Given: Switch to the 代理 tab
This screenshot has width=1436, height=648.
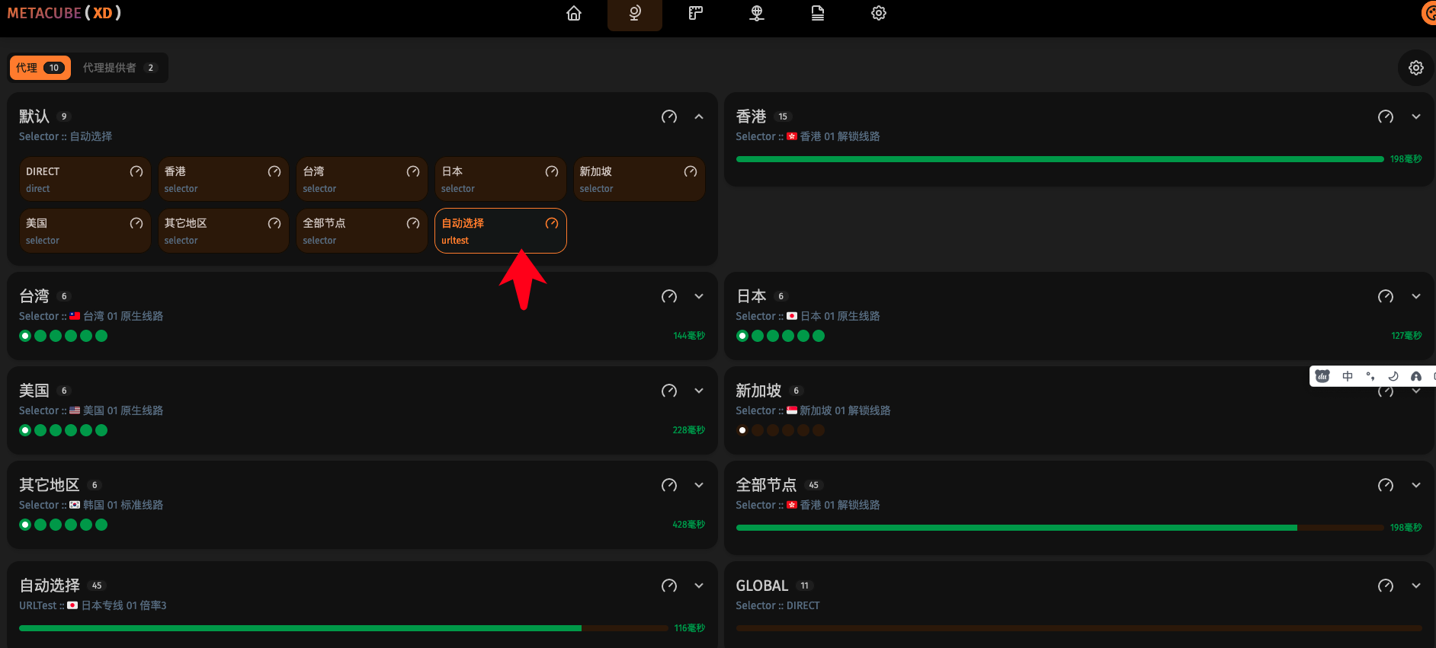Looking at the screenshot, I should 40,68.
